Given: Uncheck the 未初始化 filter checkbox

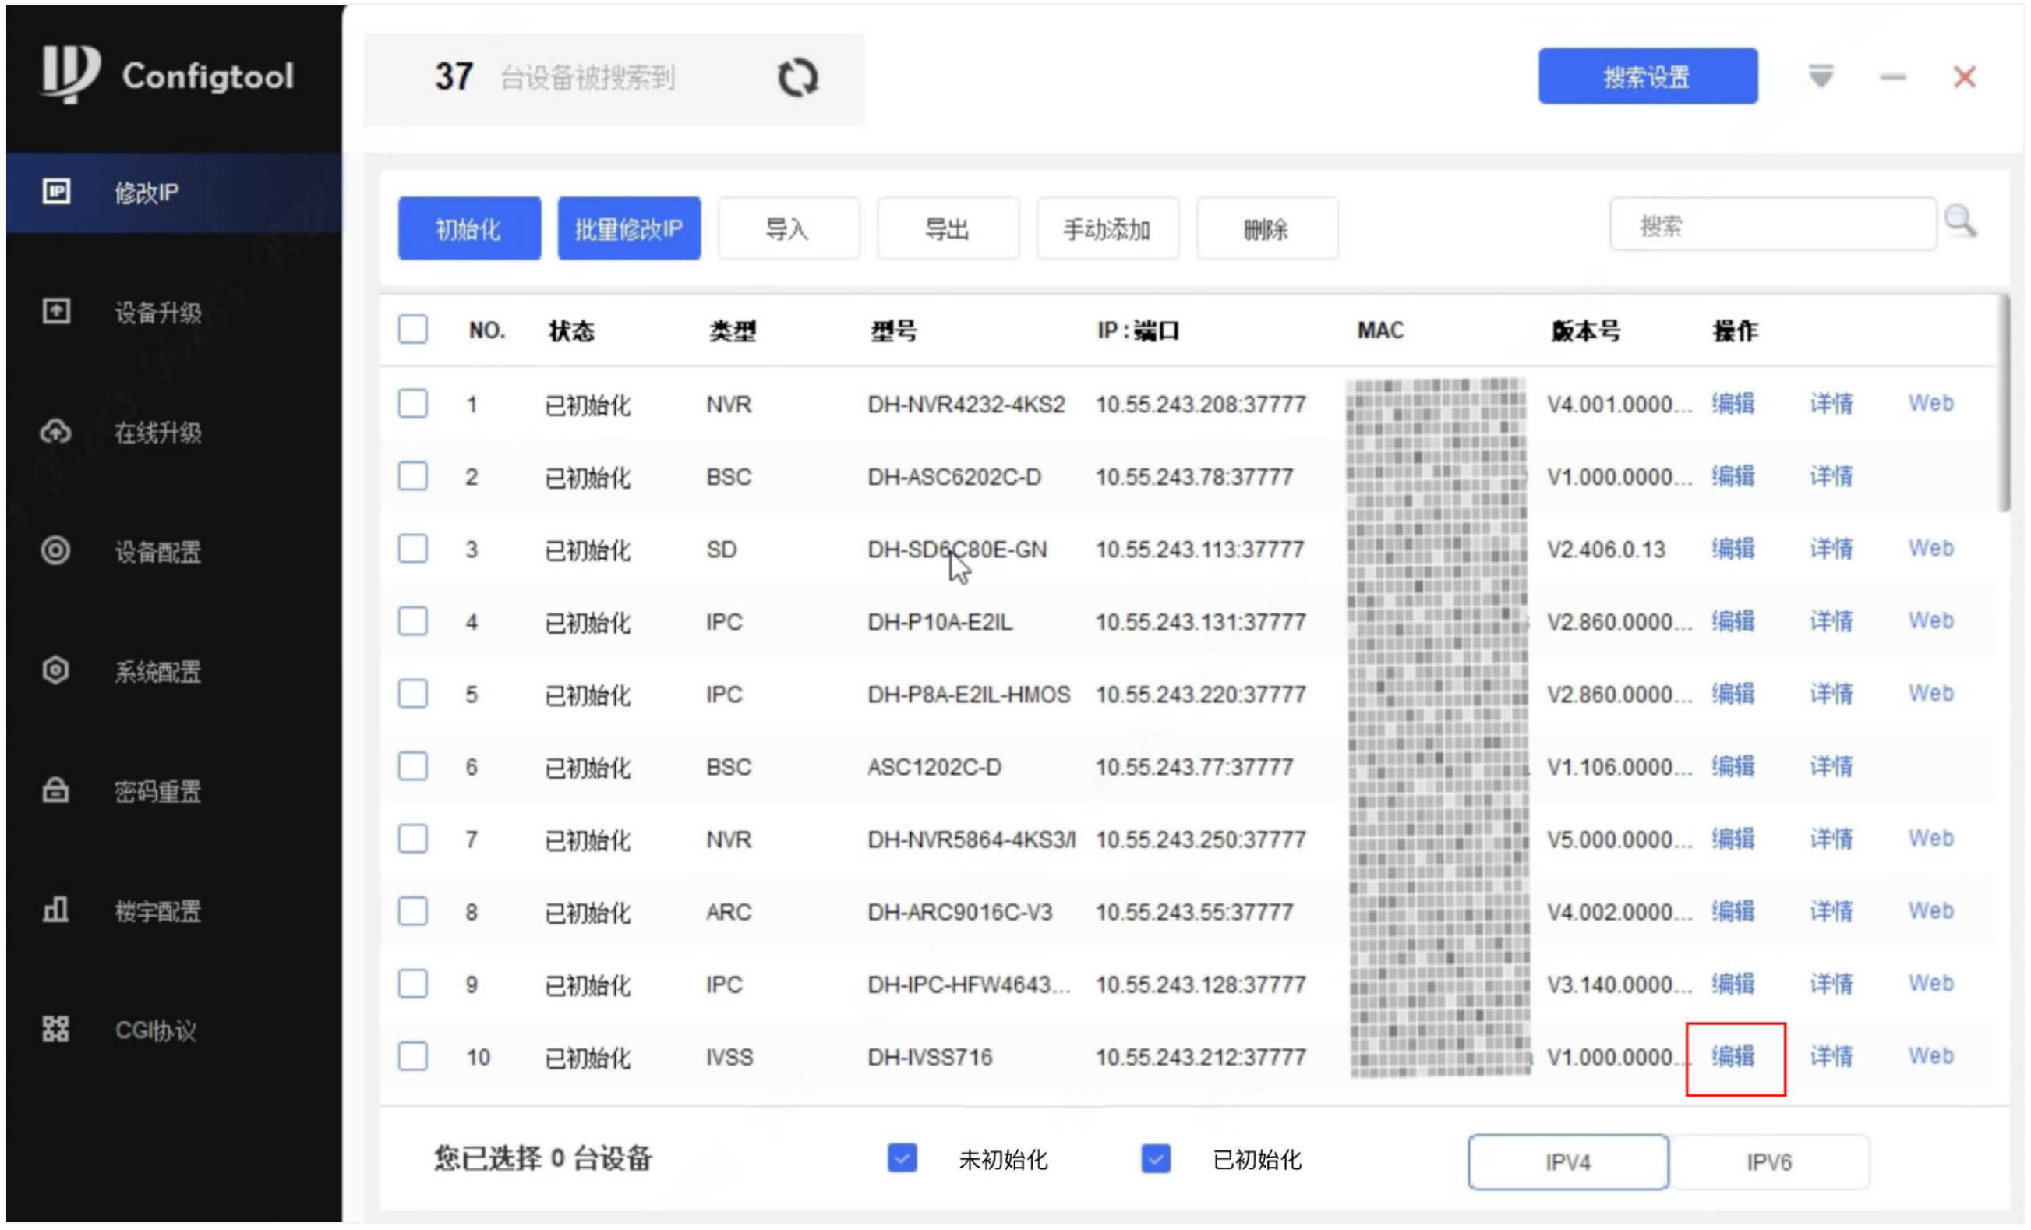Looking at the screenshot, I should coord(902,1158).
